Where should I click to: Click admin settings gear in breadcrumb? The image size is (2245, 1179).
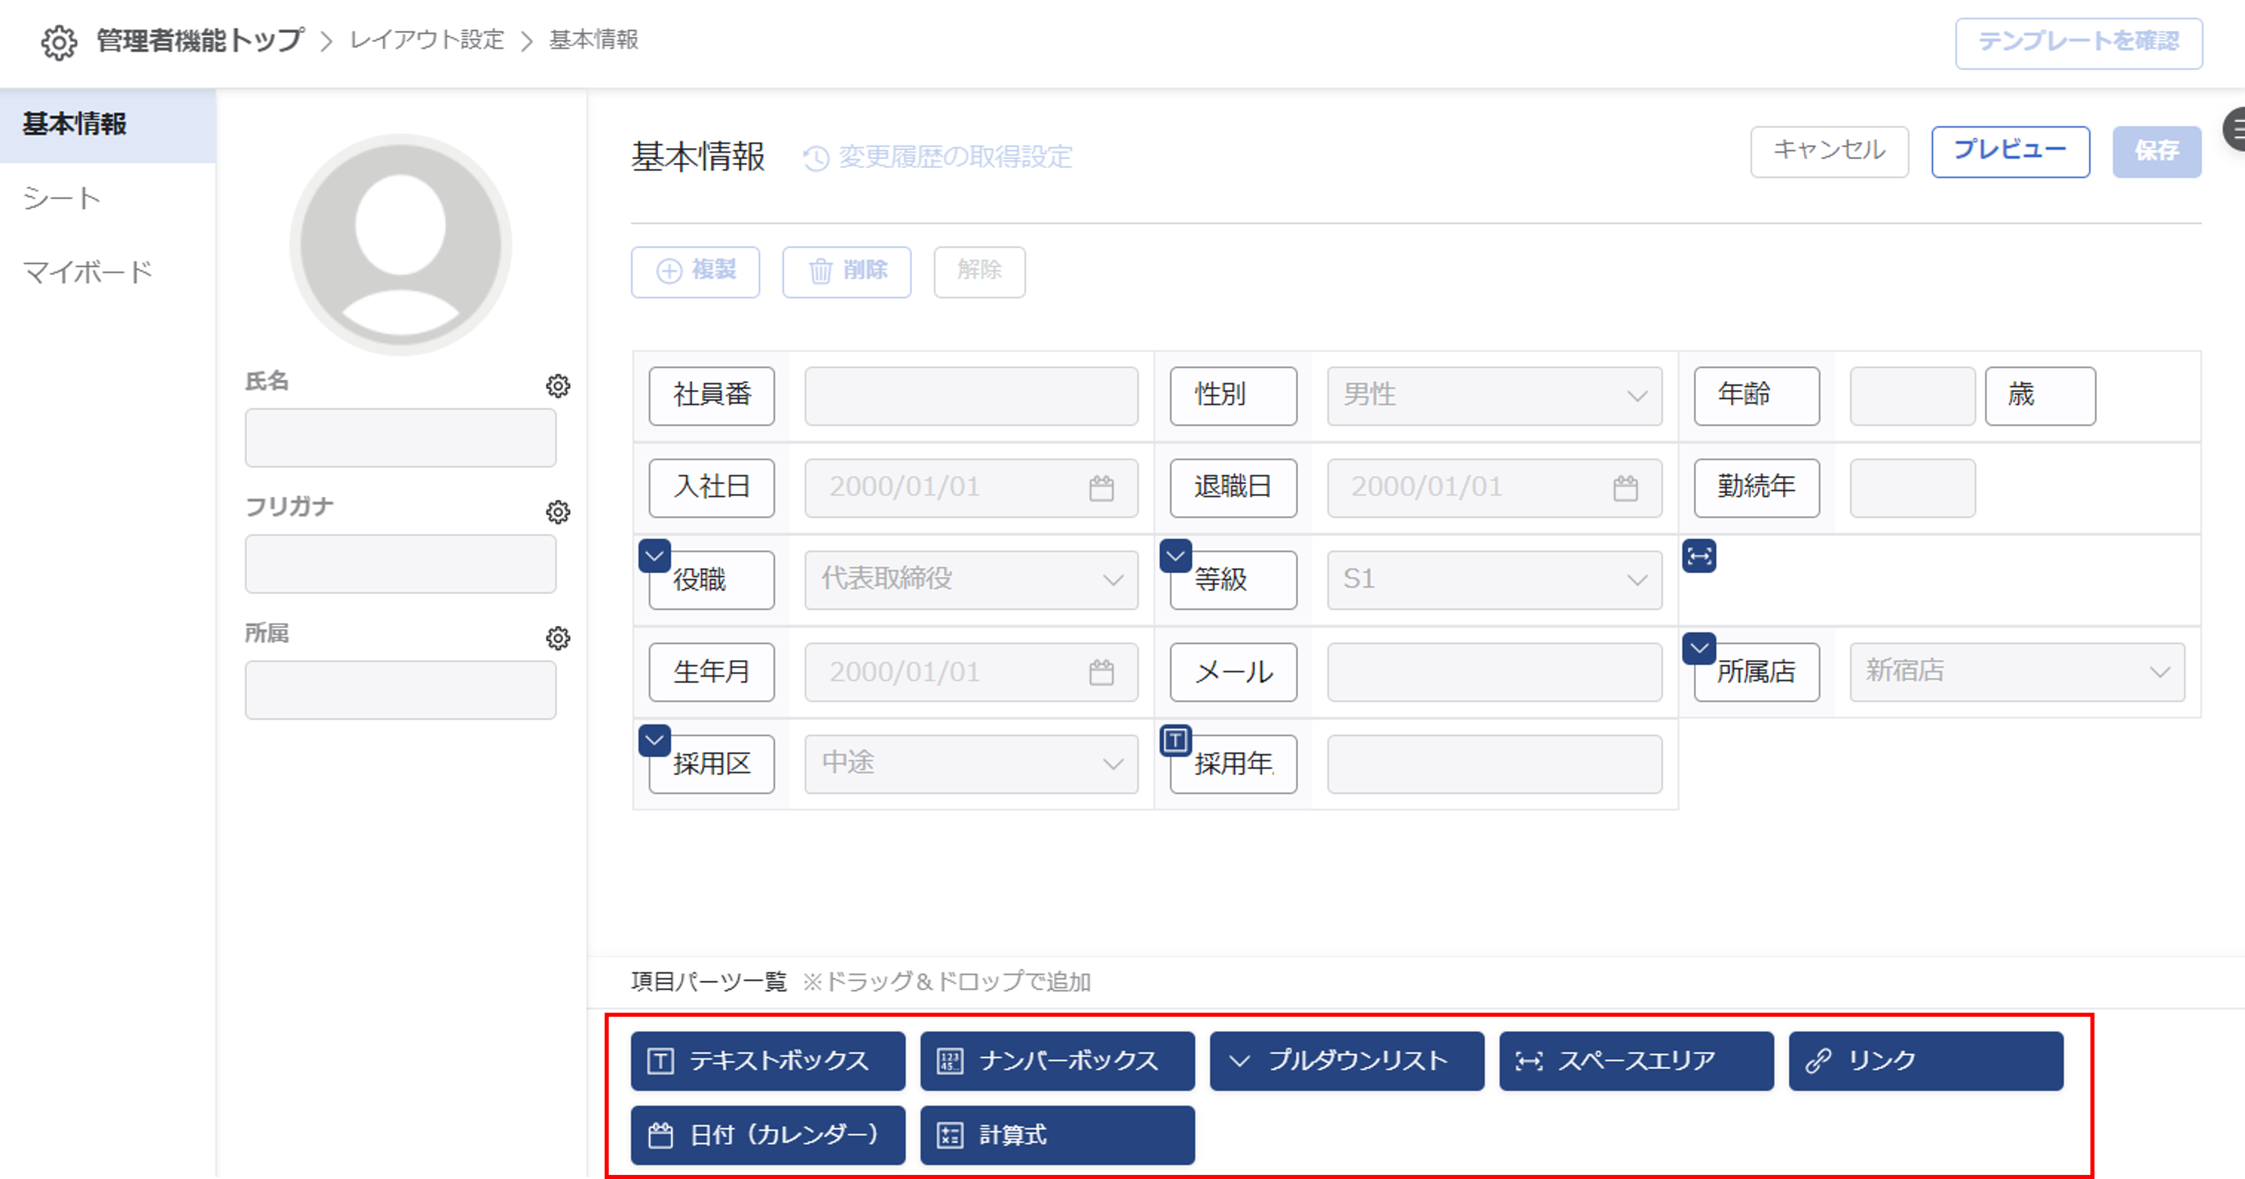(58, 42)
